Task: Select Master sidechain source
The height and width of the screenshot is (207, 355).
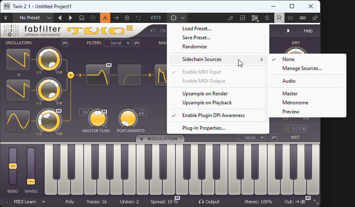Action: tap(307, 94)
